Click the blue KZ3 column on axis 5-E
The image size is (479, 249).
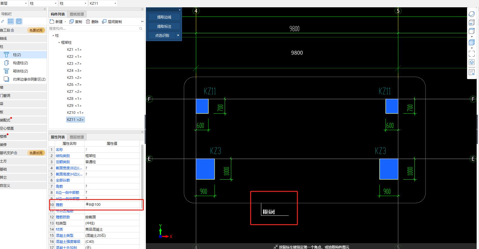(x=389, y=169)
